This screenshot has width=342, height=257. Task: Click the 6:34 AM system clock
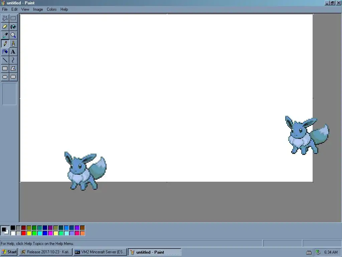pyautogui.click(x=331, y=252)
